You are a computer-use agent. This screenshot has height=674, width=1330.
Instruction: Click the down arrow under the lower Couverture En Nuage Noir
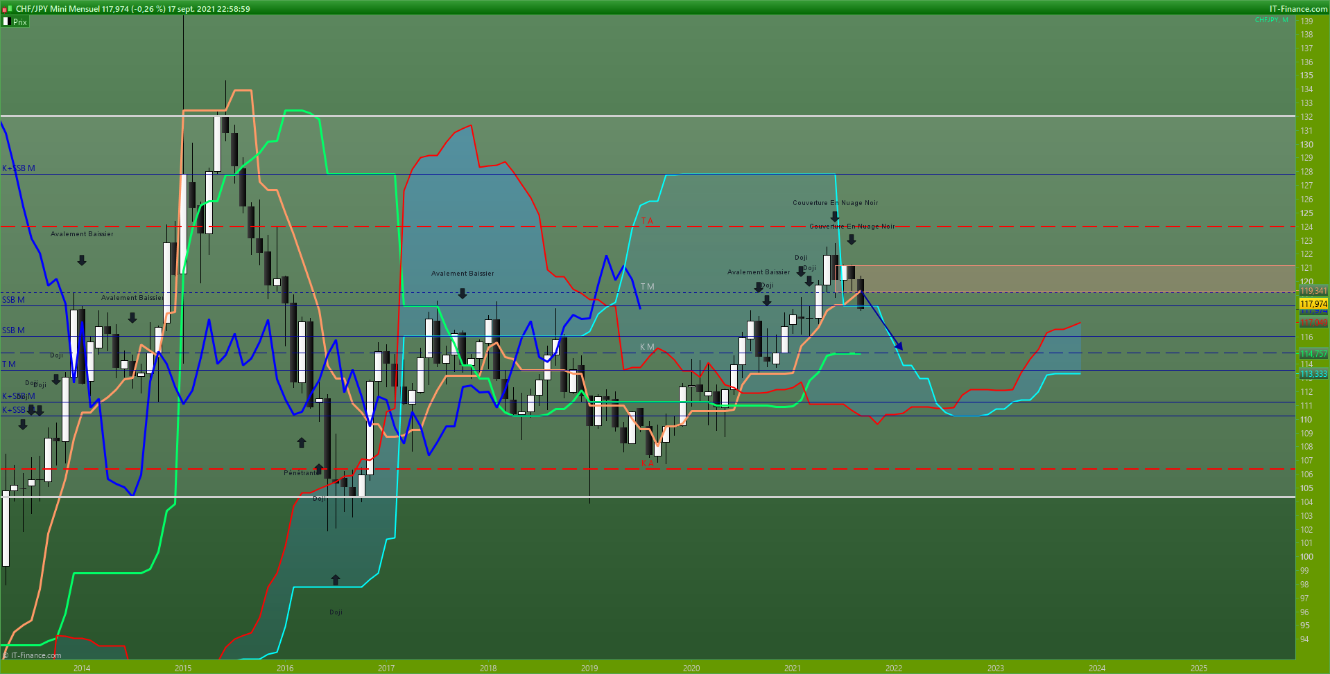point(852,240)
